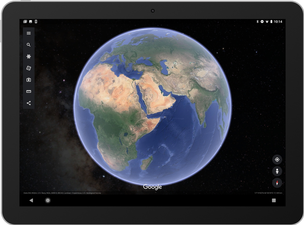Click the My Location button
Viewport: 304px width, 225px height.
(277, 160)
